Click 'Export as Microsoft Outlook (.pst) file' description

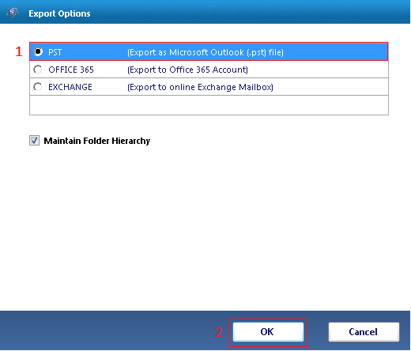[x=205, y=52]
